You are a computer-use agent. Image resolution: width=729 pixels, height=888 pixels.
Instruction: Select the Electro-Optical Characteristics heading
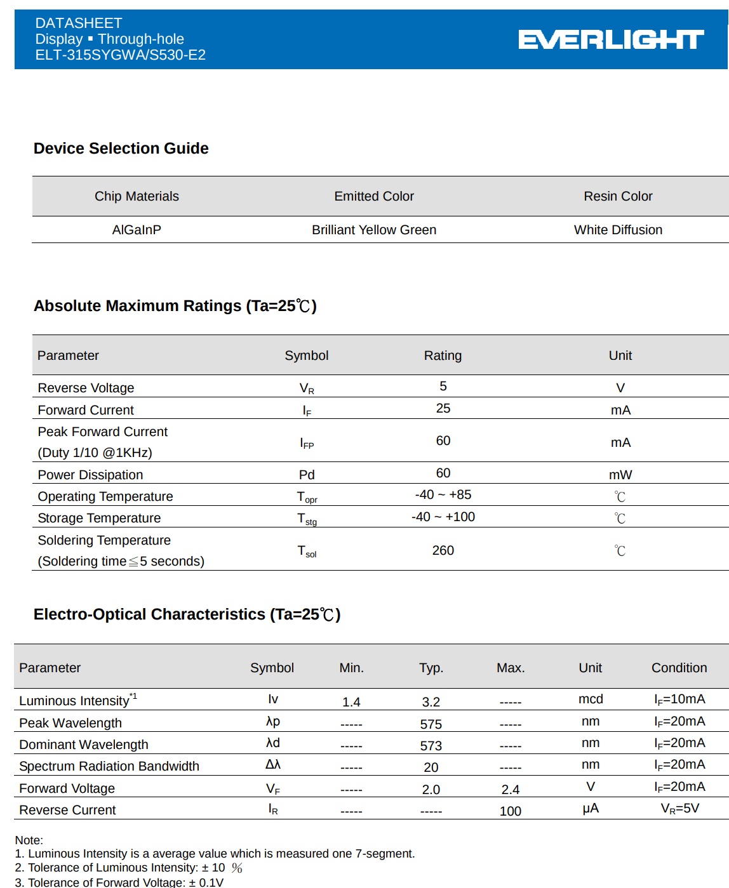point(187,614)
